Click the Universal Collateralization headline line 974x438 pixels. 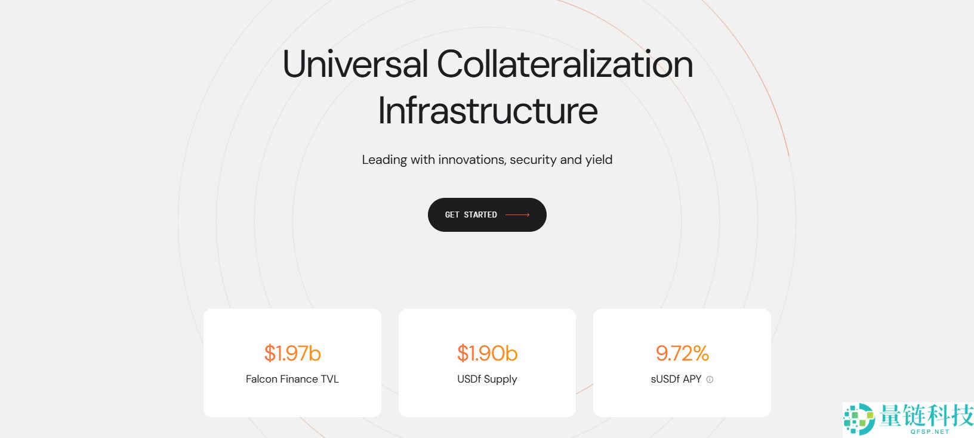(x=487, y=64)
